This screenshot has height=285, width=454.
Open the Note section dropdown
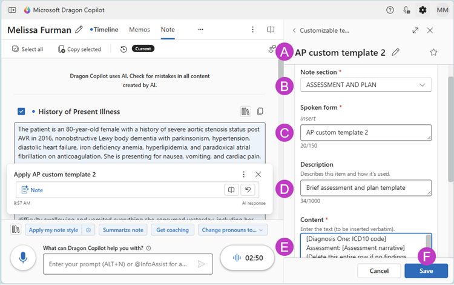pyautogui.click(x=366, y=85)
